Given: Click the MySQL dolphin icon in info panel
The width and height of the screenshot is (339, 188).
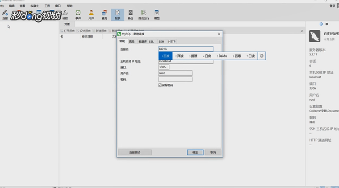Looking at the screenshot, I should (314, 36).
